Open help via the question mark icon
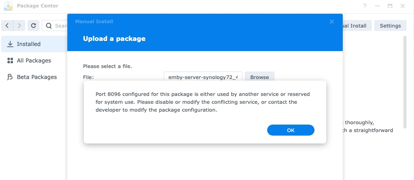Viewport: 414px width, 180px height. coord(365,6)
